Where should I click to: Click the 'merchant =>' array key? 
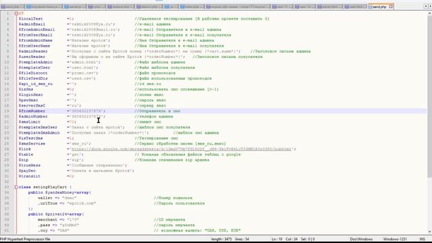51,219
